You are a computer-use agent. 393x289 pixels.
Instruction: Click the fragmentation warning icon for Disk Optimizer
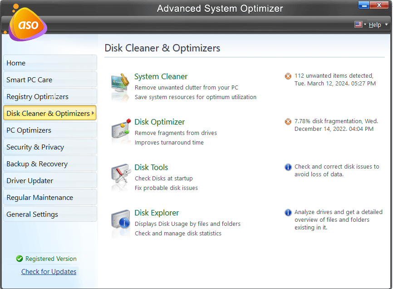(288, 121)
